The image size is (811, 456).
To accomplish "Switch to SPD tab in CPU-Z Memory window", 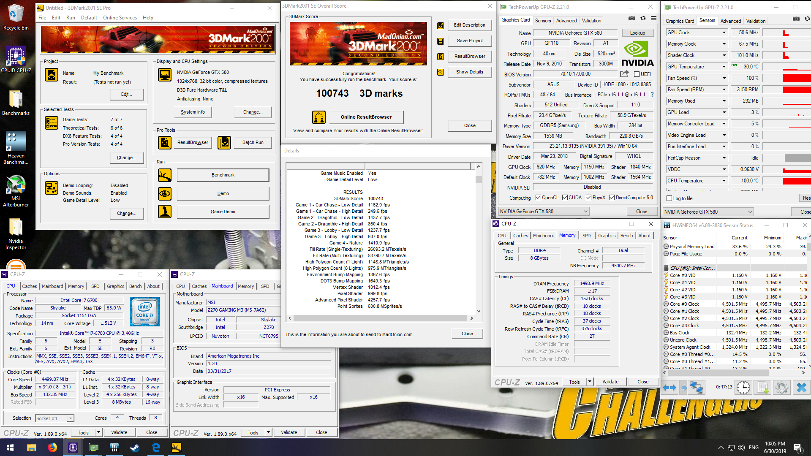I will click(586, 236).
